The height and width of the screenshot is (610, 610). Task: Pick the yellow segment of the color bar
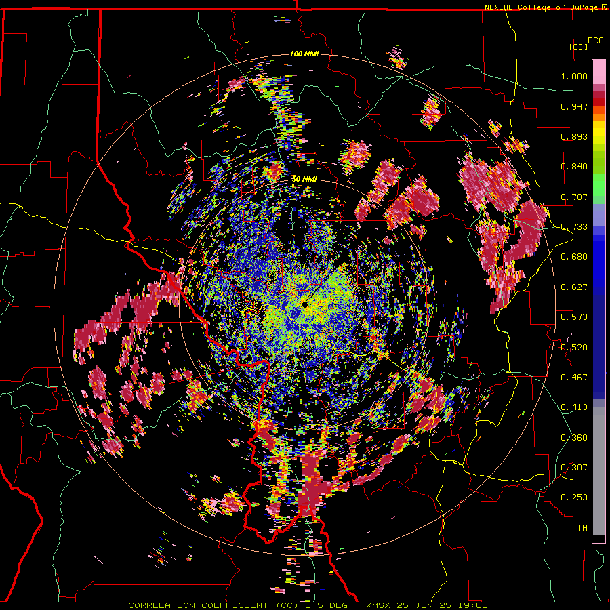pyautogui.click(x=598, y=133)
